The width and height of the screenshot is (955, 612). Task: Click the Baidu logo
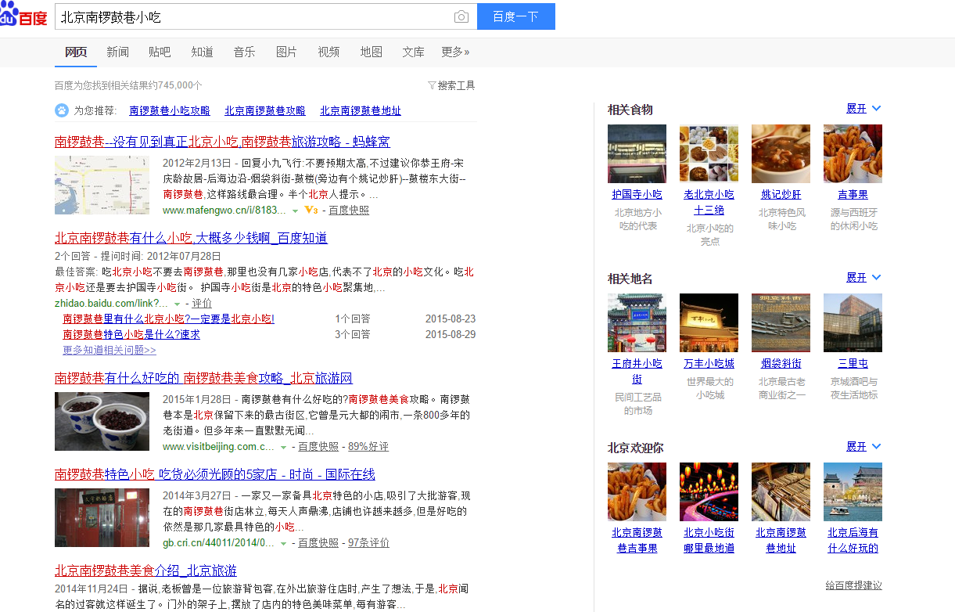(24, 15)
